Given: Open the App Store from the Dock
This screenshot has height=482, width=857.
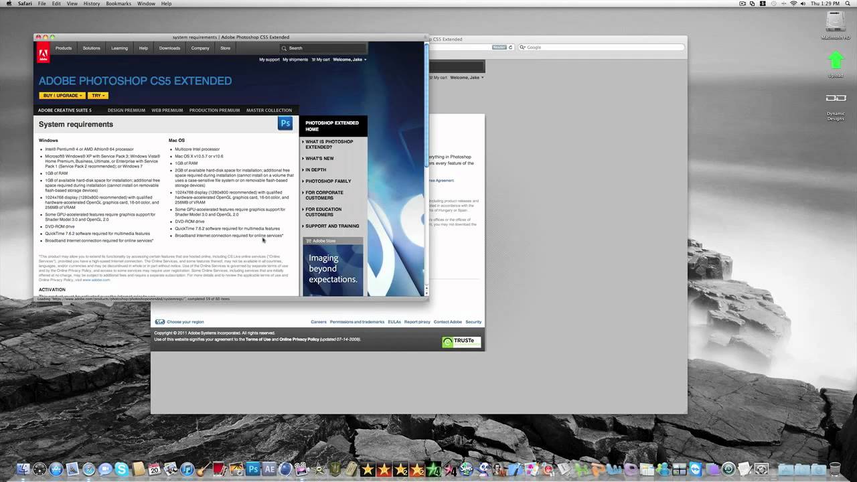Looking at the screenshot, I should pyautogui.click(x=56, y=469).
